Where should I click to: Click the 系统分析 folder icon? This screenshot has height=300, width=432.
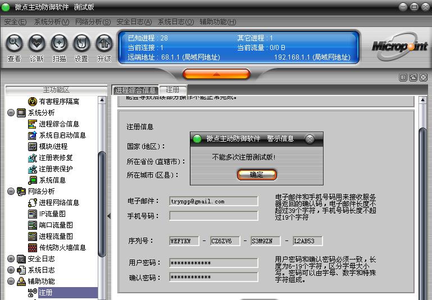(x=21, y=113)
